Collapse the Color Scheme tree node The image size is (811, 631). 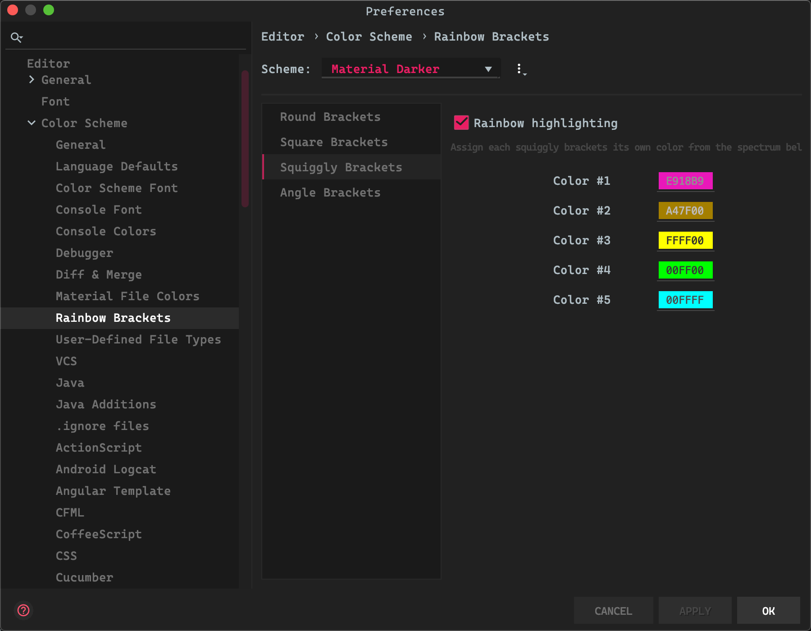pyautogui.click(x=32, y=123)
